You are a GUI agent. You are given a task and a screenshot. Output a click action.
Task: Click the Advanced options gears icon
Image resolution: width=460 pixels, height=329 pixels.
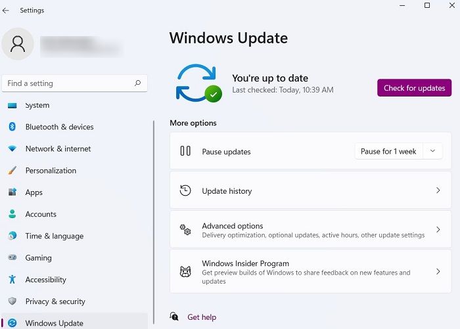click(x=185, y=230)
